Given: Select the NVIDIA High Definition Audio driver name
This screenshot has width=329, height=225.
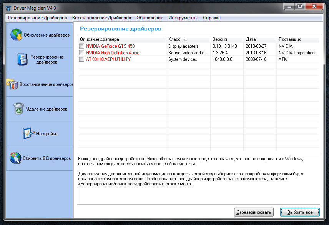Looking at the screenshot, I should tap(113, 52).
